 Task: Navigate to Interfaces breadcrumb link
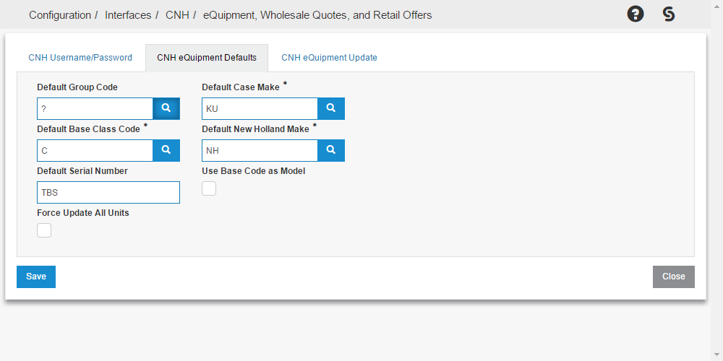(x=128, y=14)
